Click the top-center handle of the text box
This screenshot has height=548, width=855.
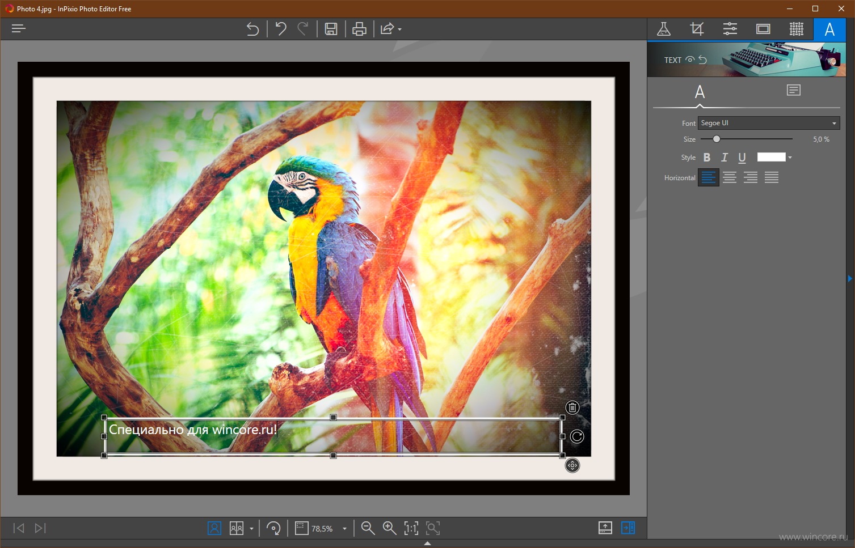pos(333,417)
